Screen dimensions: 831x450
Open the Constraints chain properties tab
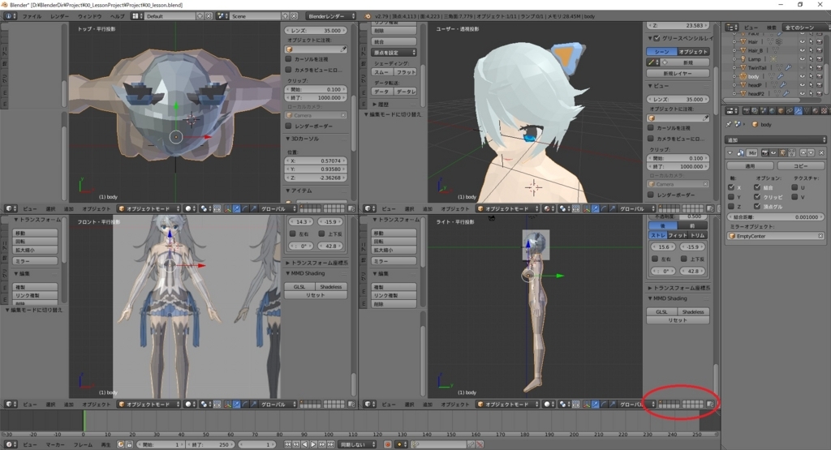790,111
